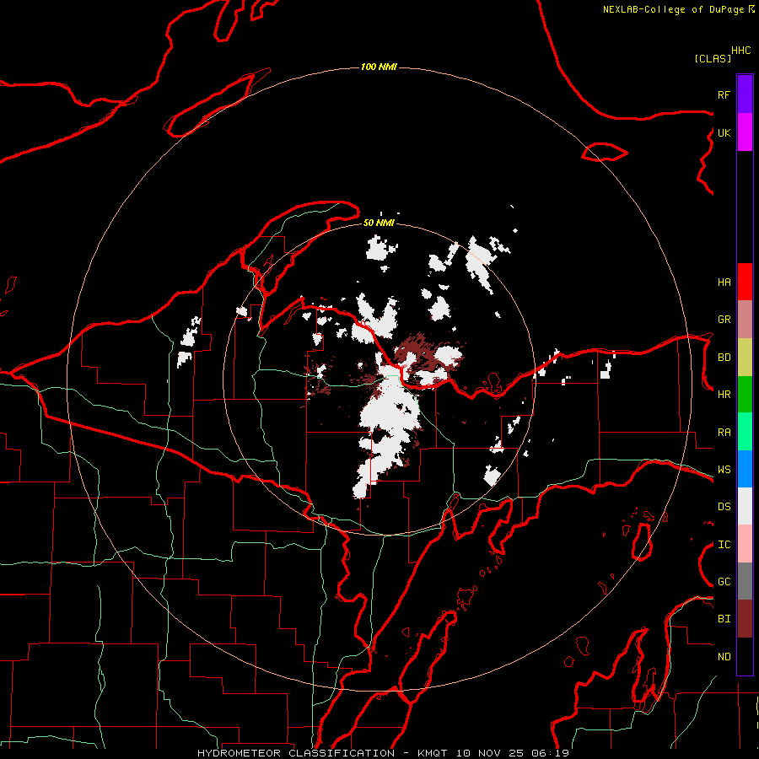Click the DS white legend swatch

745,506
